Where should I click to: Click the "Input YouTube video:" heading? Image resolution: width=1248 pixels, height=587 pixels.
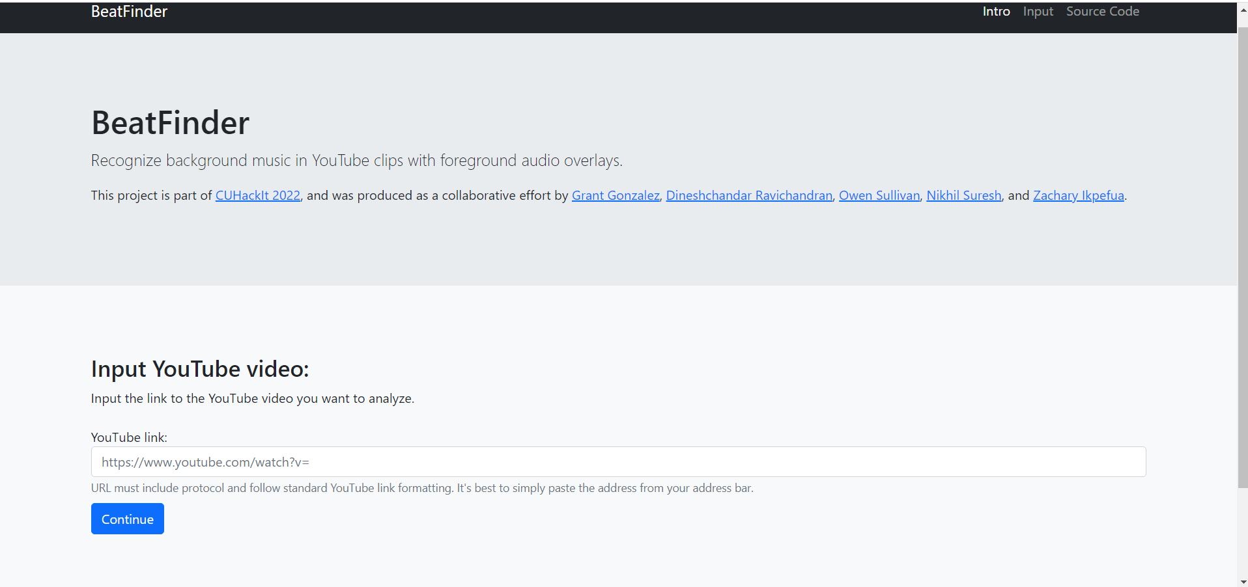pyautogui.click(x=200, y=369)
